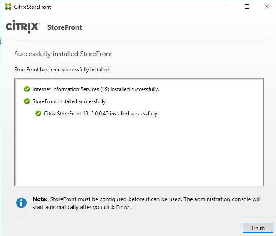Click the 'StoreFront' header title beside the Citrix logo
The height and width of the screenshot is (236, 276).
65,27
